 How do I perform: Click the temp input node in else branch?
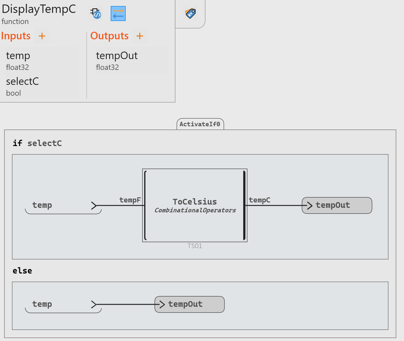pos(42,304)
